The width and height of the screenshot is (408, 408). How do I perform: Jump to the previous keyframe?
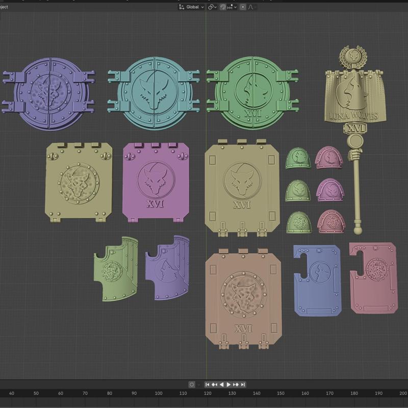[x=214, y=385]
